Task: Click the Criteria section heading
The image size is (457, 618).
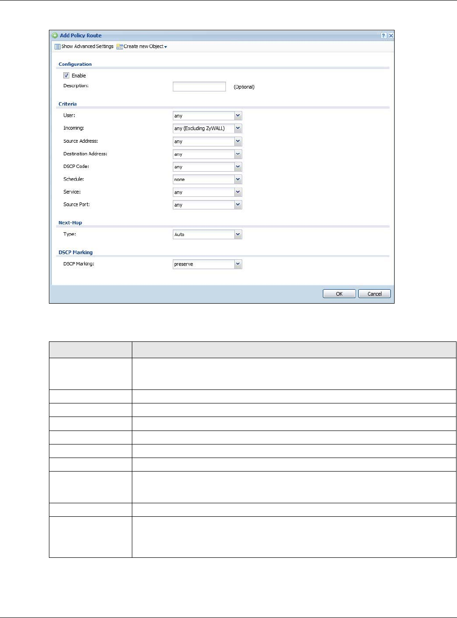Action: tap(68, 104)
